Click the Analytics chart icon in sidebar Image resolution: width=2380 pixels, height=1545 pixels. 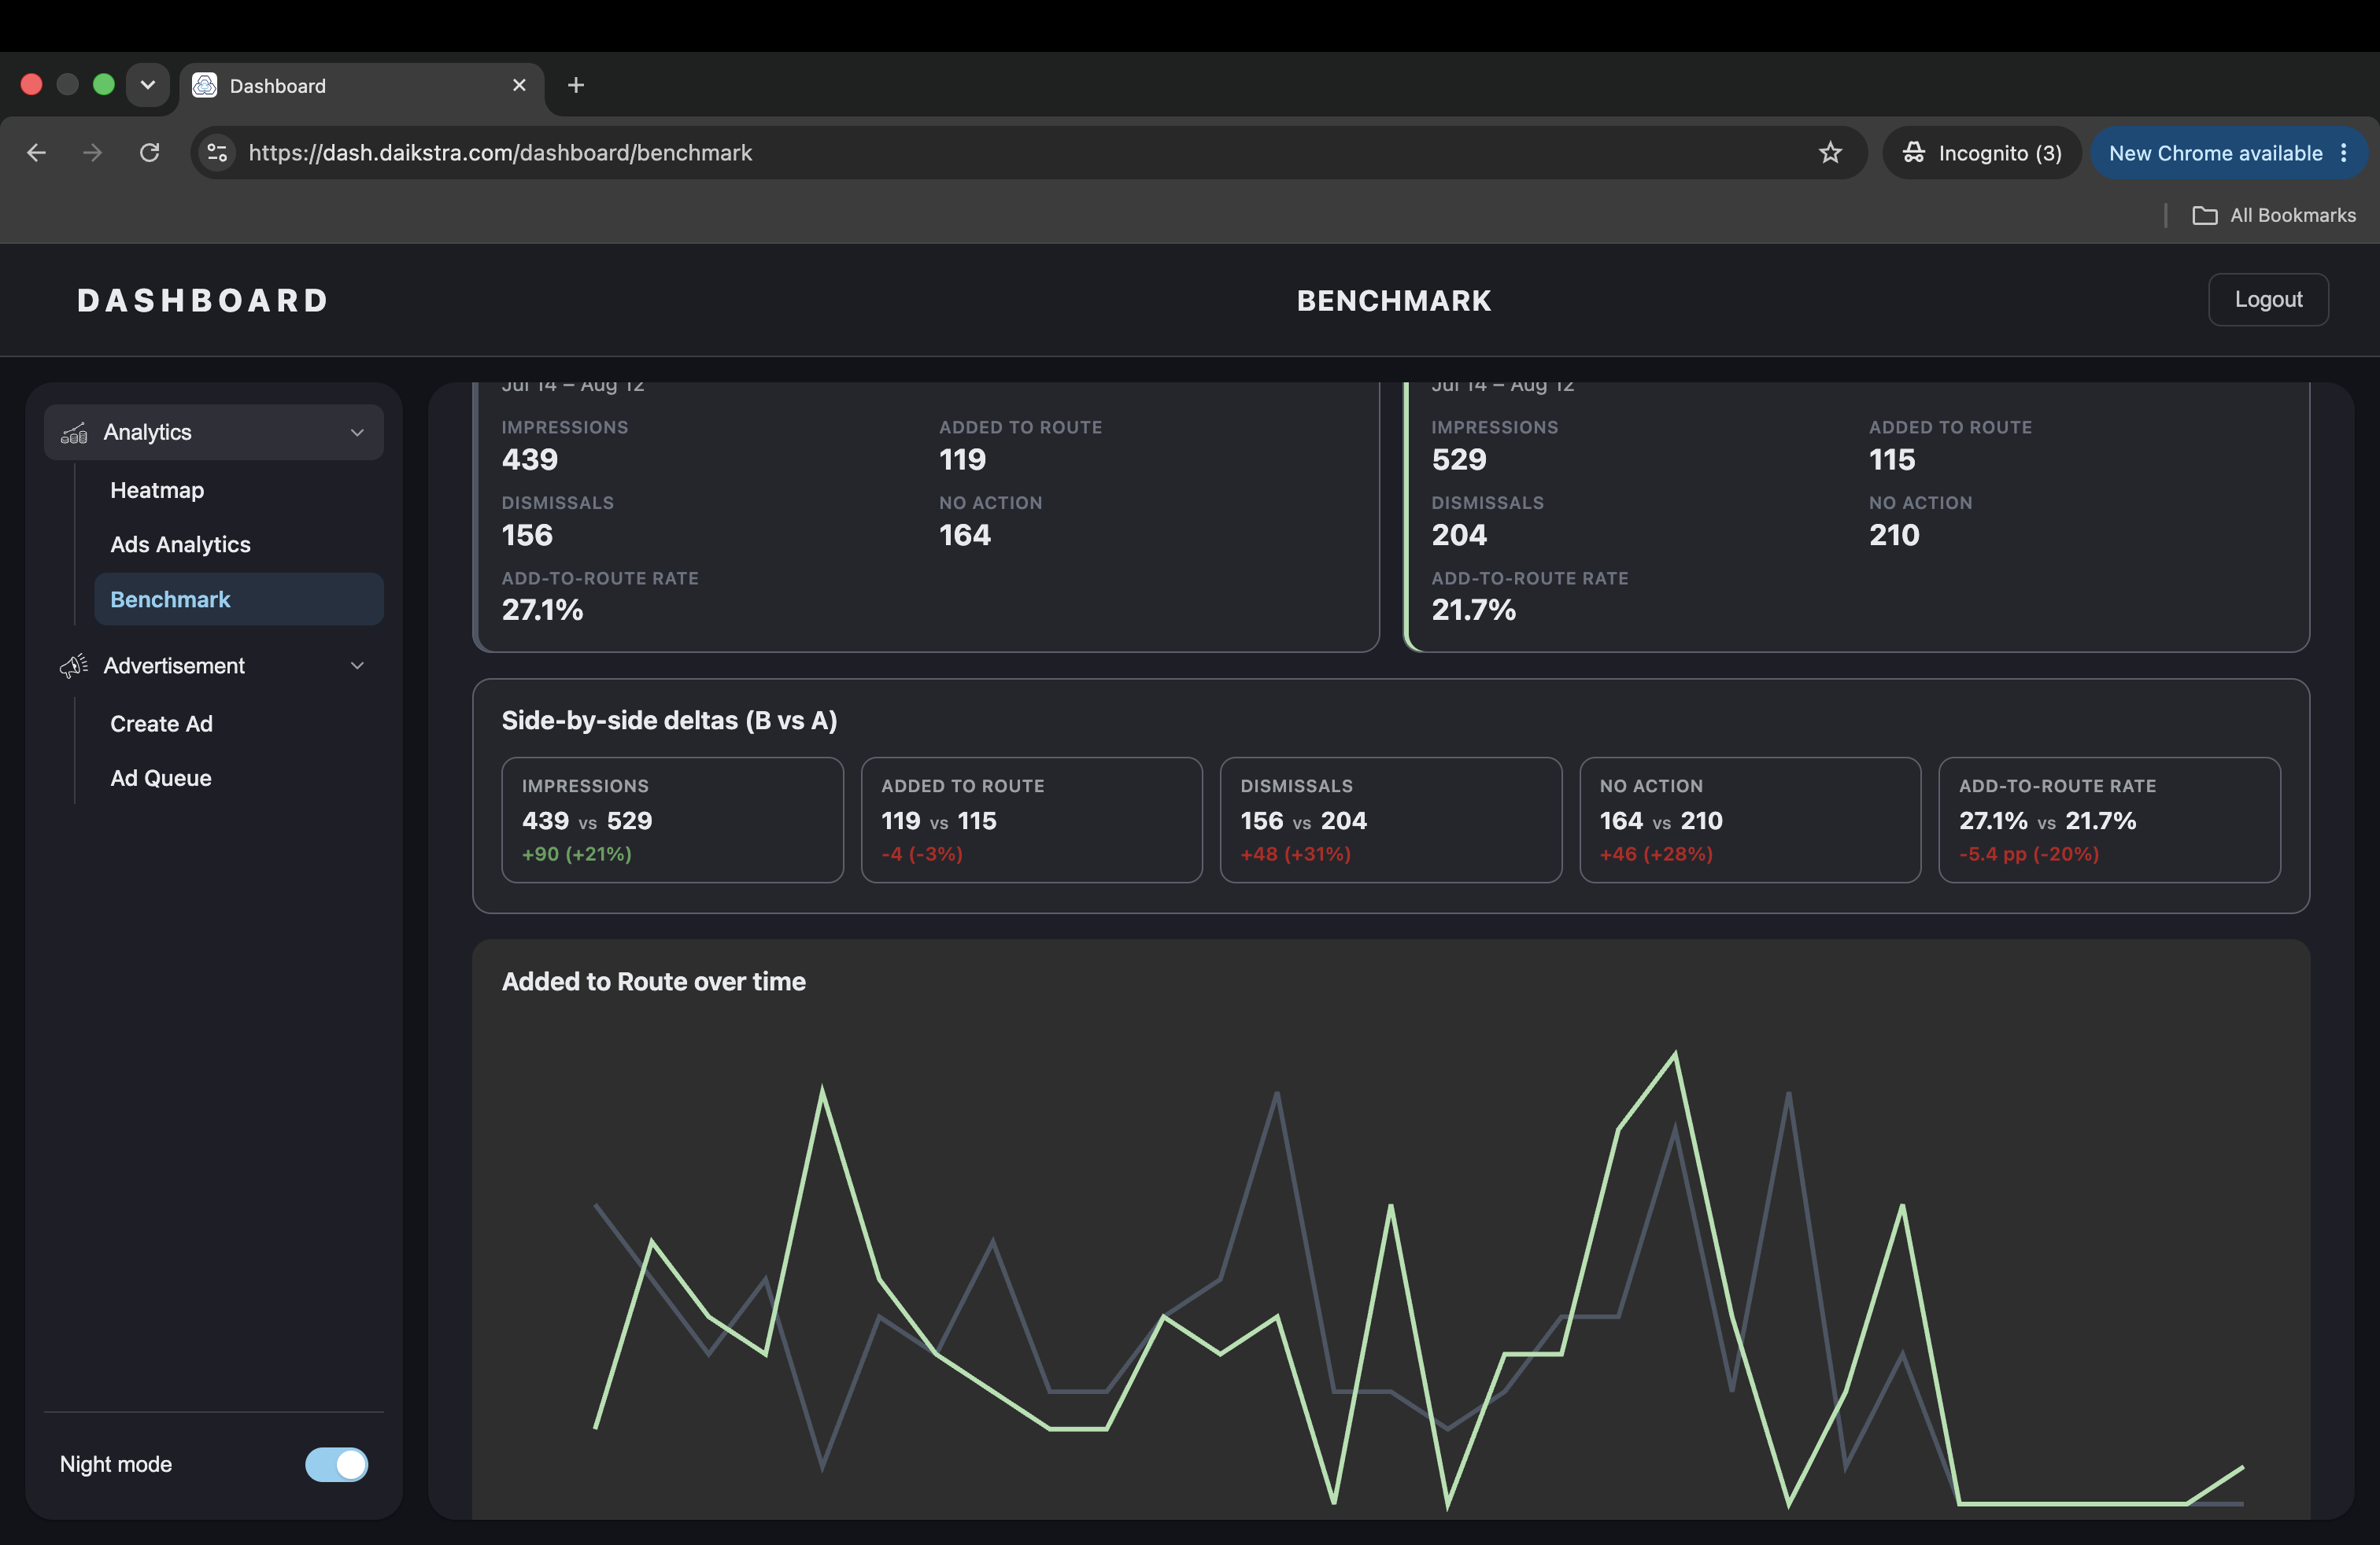(x=74, y=433)
